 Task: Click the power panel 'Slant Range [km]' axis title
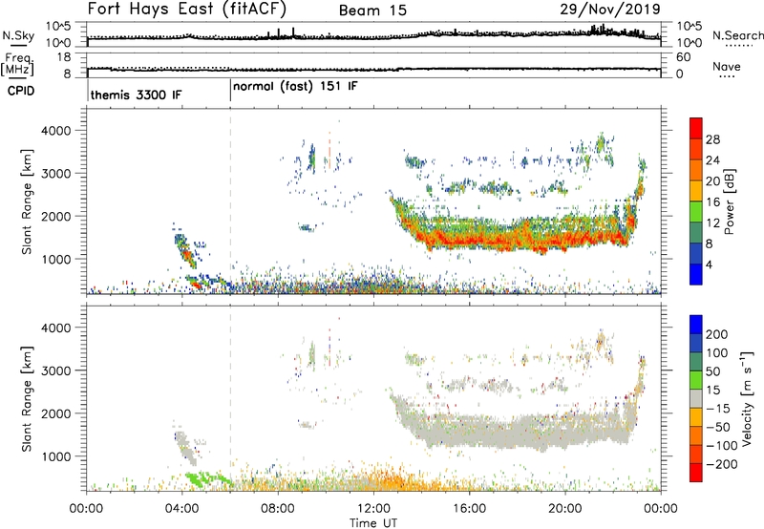(x=27, y=201)
